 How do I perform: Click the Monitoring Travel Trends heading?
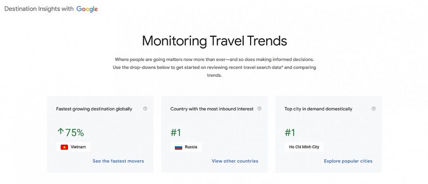[x=214, y=41]
